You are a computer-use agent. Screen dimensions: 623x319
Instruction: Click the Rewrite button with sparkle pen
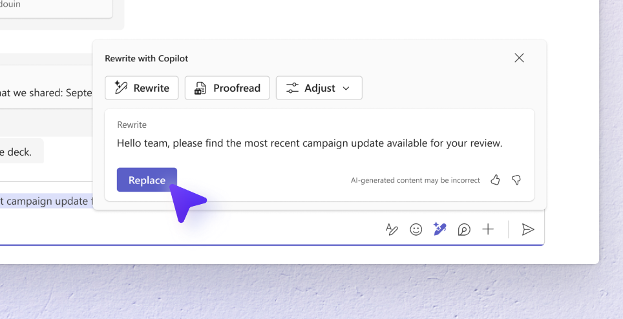pos(142,88)
